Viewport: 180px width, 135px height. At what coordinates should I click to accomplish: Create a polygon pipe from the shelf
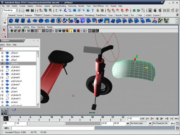53,21
